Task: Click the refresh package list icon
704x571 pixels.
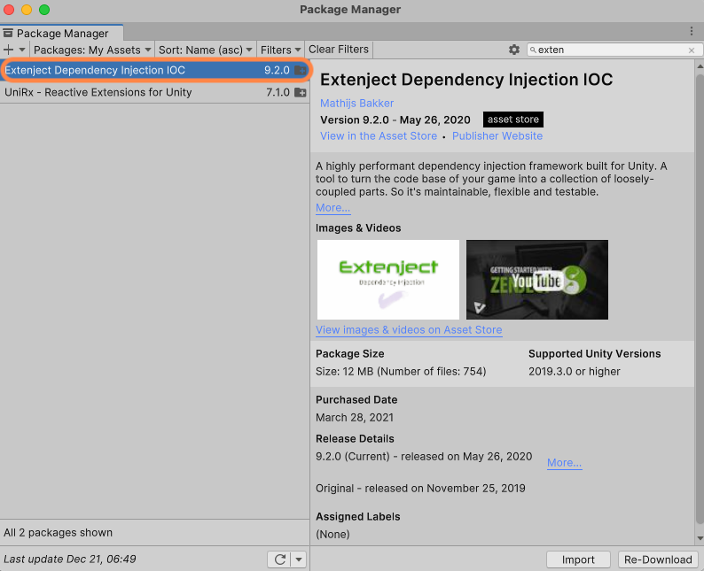Action: pos(279,559)
